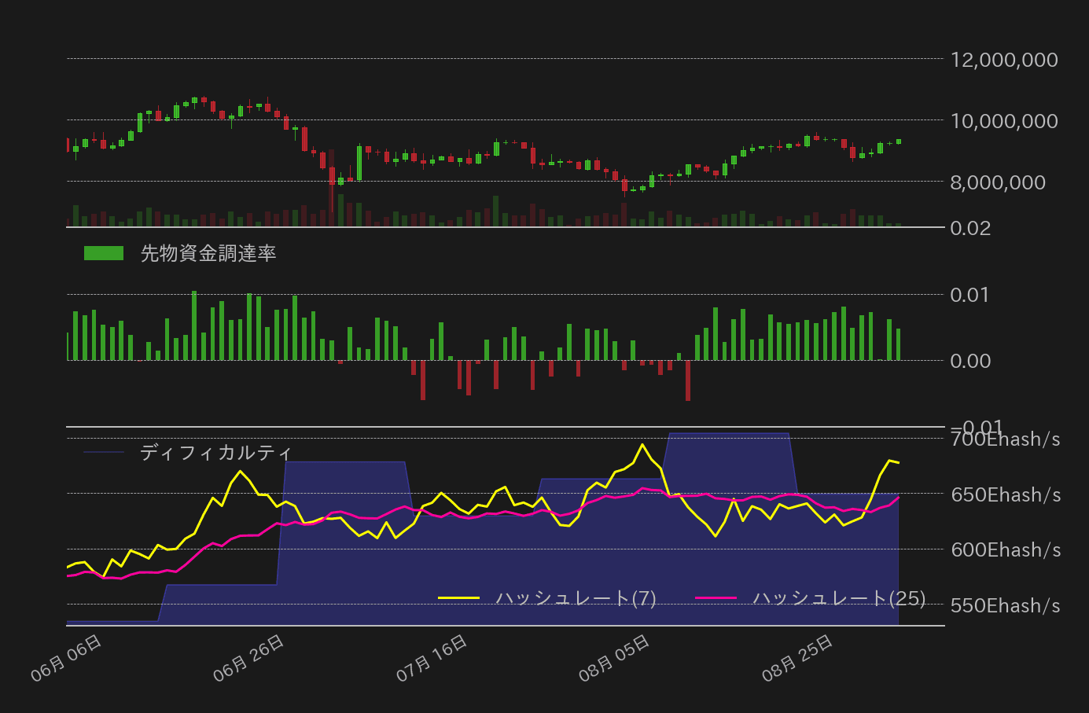The image size is (1089, 713).
Task: Click the 650Ehash/s axis label
Action: click(x=1006, y=494)
